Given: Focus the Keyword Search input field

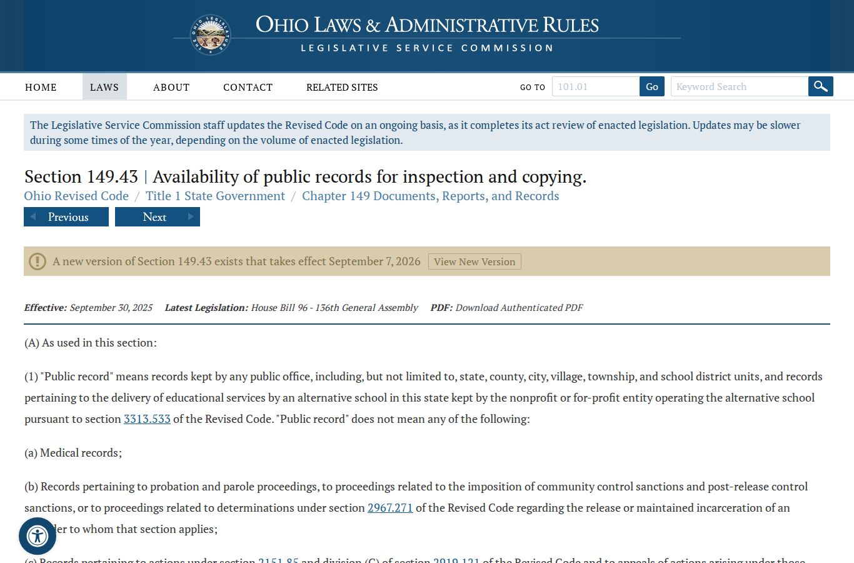Looking at the screenshot, I should 740,86.
